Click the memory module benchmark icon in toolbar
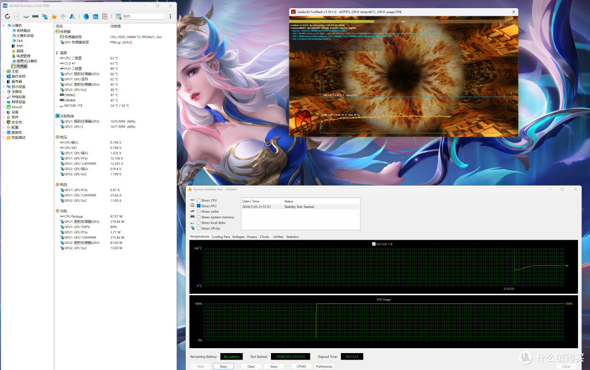 (x=36, y=16)
